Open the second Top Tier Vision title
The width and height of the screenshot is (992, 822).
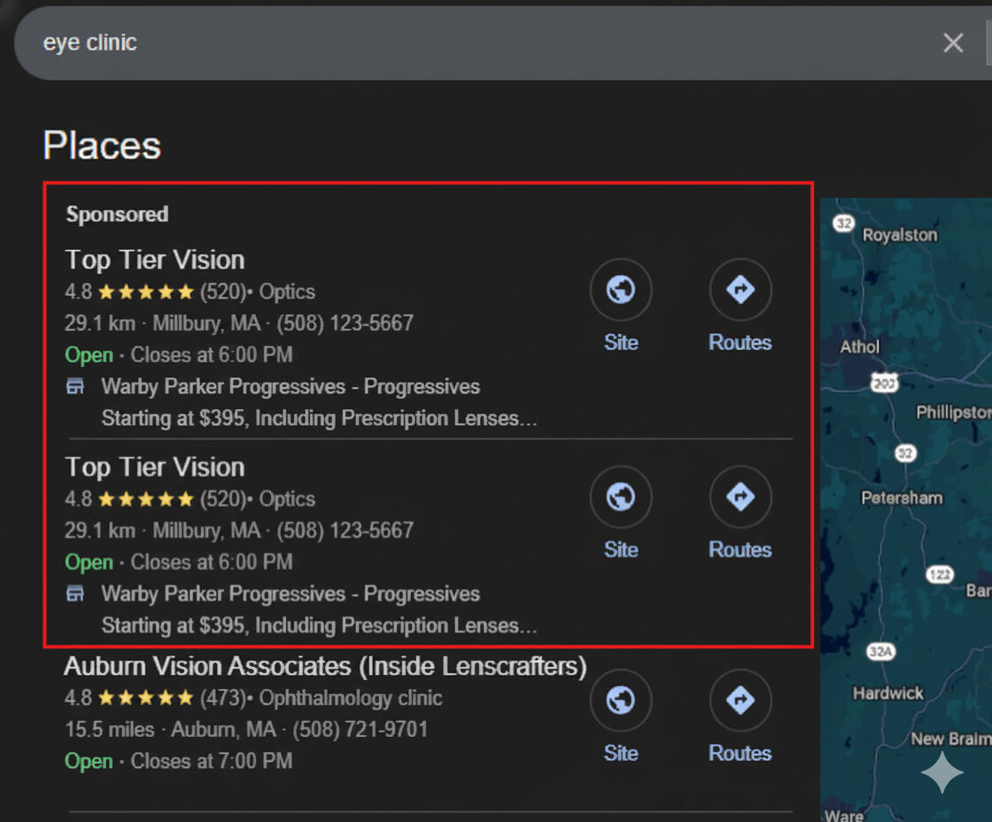tap(155, 467)
